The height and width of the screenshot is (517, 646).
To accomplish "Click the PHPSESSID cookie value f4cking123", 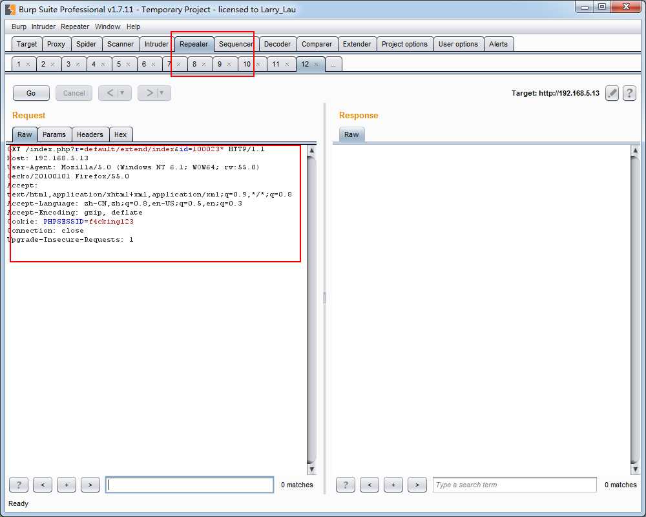I will 111,222.
